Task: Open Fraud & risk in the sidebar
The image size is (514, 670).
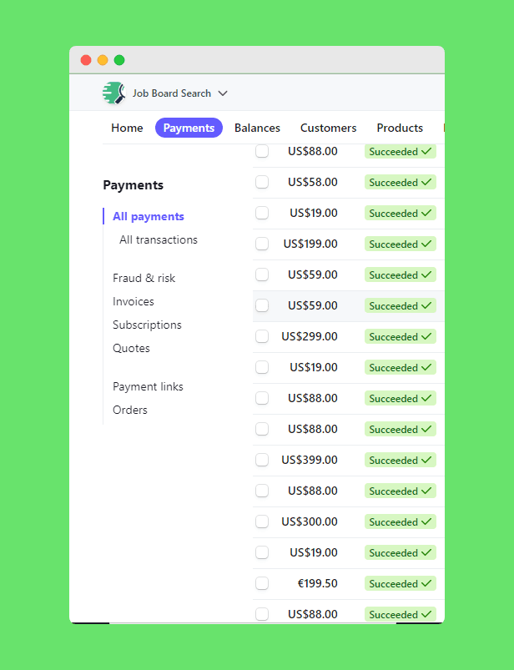Action: point(144,278)
